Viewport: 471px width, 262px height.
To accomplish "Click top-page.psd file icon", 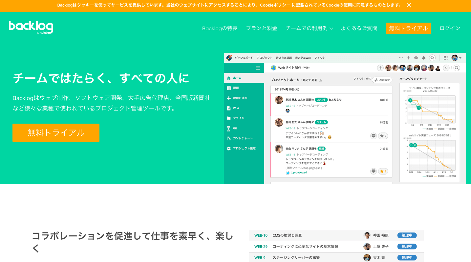I will tap(288, 172).
